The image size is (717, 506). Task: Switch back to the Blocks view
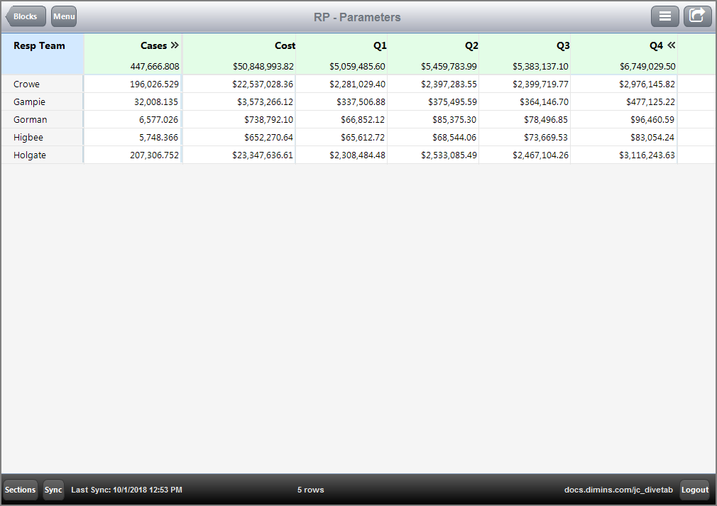click(25, 16)
